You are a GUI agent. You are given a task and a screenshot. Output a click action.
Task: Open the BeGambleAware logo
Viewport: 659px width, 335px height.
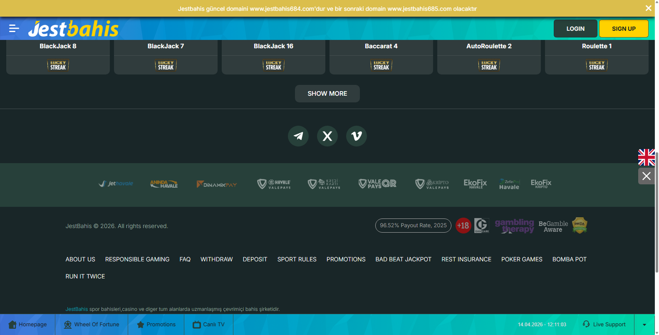pyautogui.click(x=553, y=226)
